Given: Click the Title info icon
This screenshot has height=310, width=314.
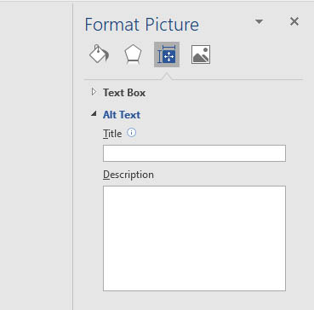Looking at the screenshot, I should coord(132,133).
